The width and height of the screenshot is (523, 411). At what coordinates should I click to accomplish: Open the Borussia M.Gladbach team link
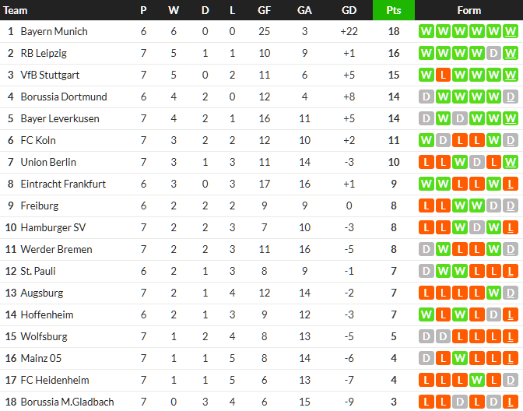pyautogui.click(x=67, y=402)
